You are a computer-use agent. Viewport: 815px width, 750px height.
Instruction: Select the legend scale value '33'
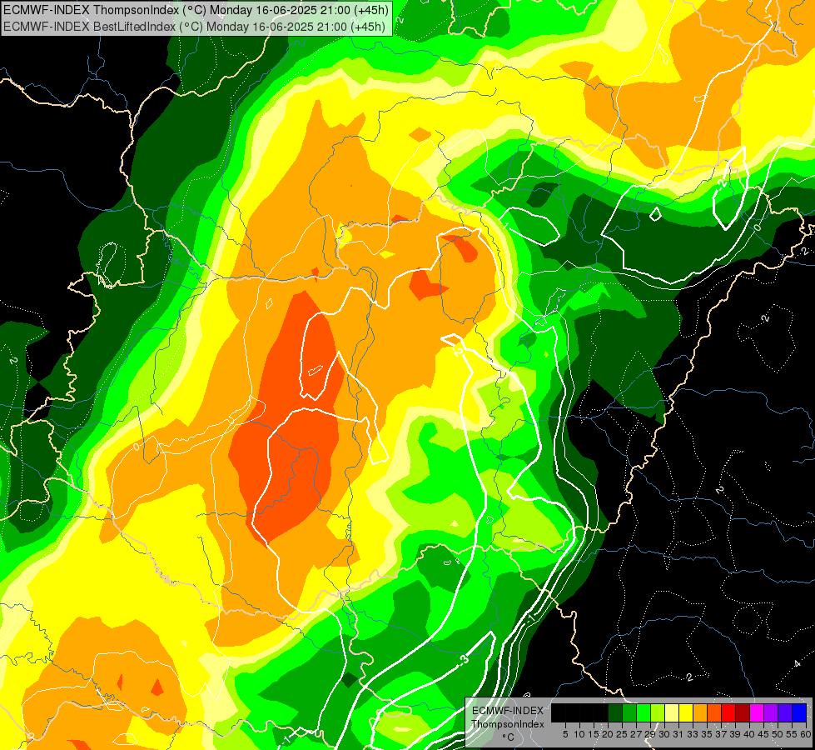pyautogui.click(x=693, y=734)
